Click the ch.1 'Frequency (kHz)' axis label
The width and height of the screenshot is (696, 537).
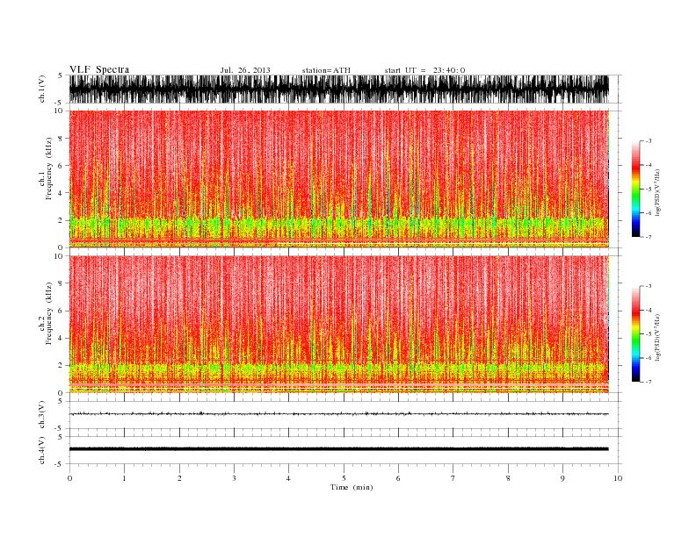pyautogui.click(x=49, y=168)
